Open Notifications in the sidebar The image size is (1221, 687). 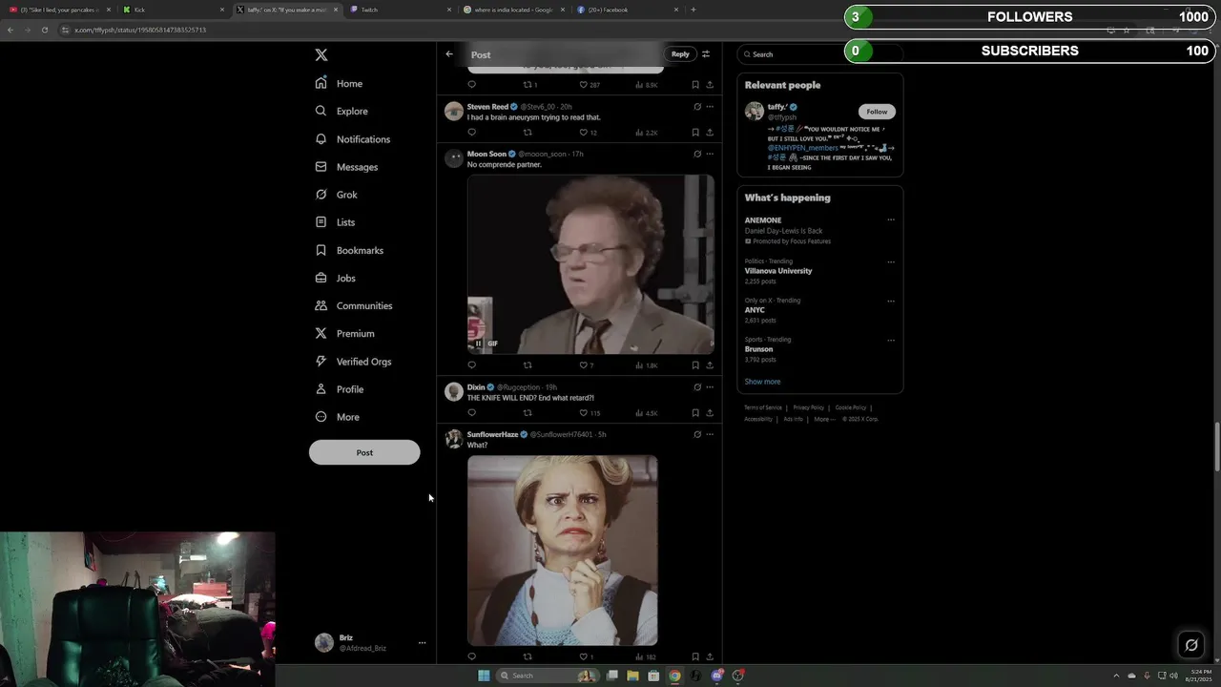[352, 139]
